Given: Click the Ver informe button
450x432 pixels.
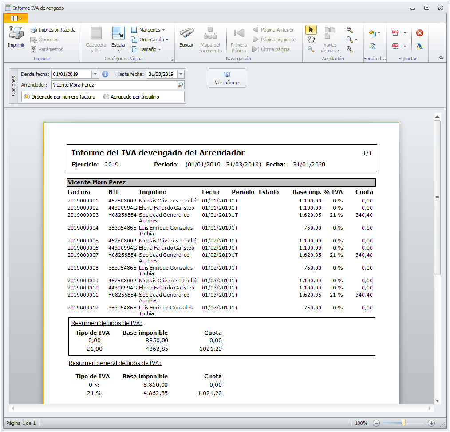Looking at the screenshot, I should click(227, 78).
